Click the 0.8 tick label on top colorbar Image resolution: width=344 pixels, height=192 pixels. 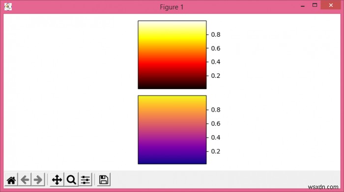click(x=216, y=35)
